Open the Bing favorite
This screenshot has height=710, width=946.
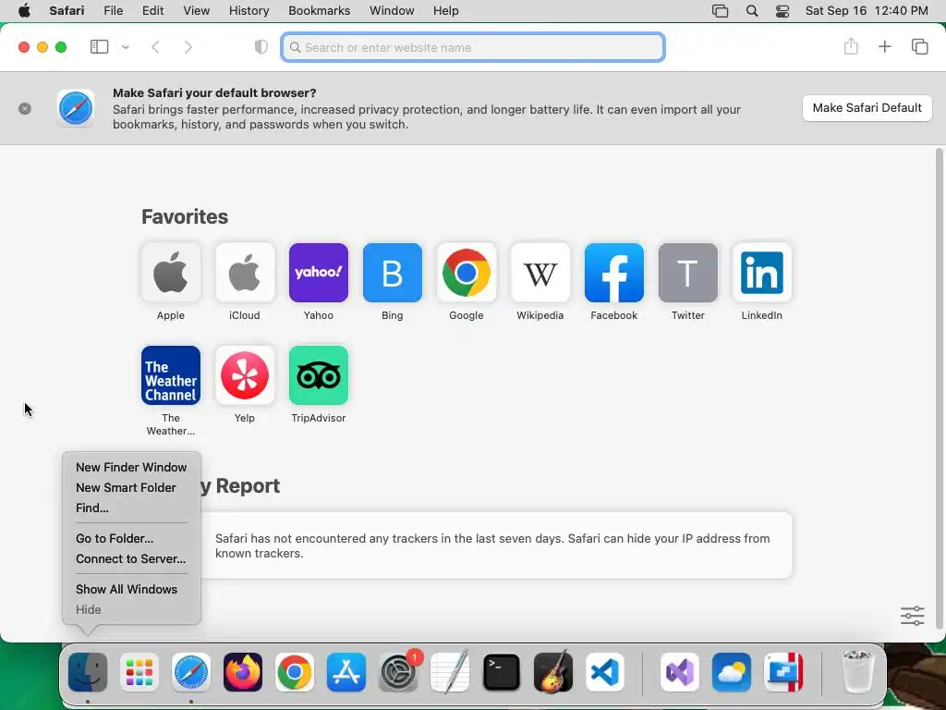click(392, 273)
